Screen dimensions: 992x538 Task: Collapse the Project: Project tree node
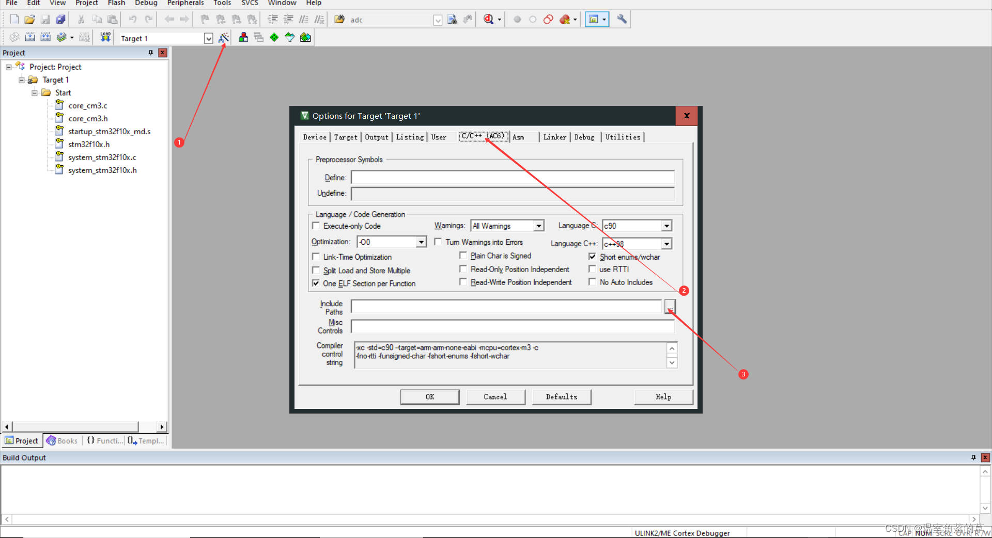point(9,67)
